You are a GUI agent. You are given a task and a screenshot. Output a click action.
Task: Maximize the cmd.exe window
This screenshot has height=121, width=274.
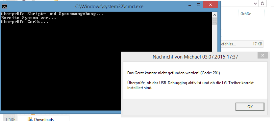(199, 5)
